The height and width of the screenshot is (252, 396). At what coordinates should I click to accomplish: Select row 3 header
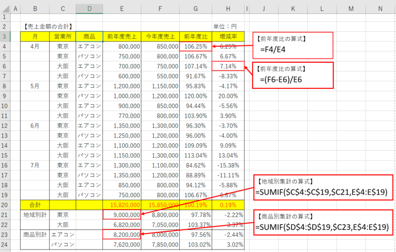5,37
